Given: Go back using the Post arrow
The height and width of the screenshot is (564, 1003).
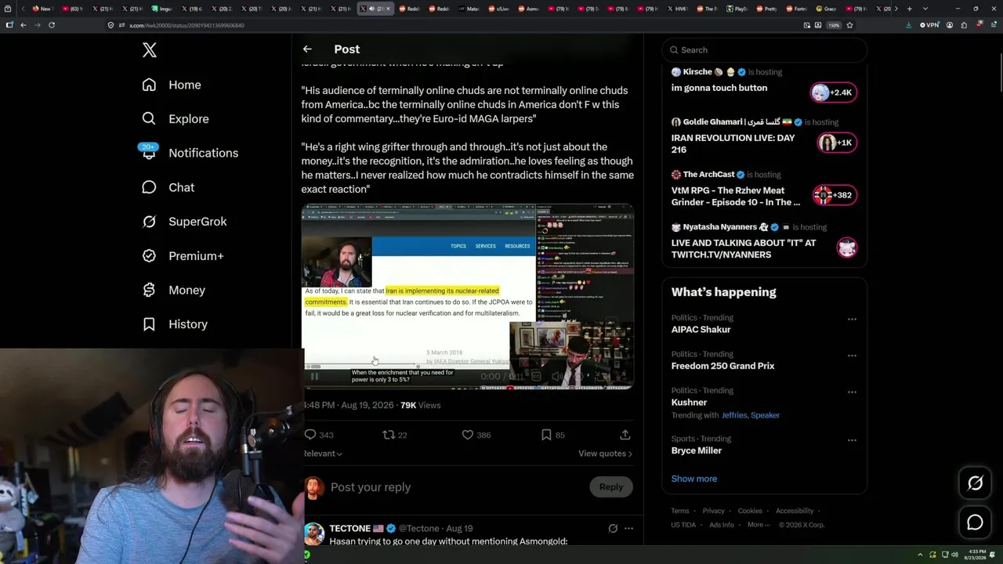Looking at the screenshot, I should [307, 49].
